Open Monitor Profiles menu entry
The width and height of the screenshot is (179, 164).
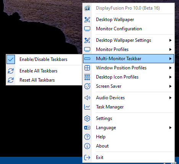click(129, 49)
